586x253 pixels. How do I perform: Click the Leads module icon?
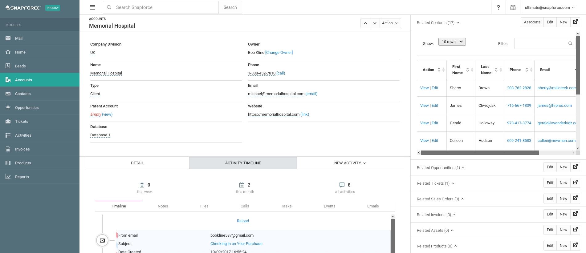click(8, 66)
